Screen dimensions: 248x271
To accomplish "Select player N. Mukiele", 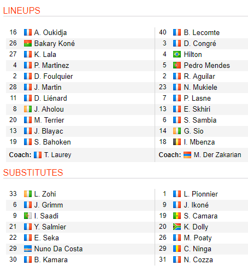I will tap(200, 87).
